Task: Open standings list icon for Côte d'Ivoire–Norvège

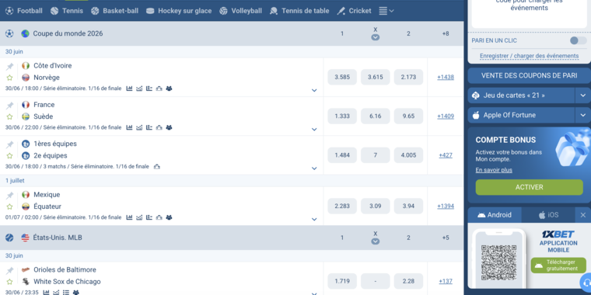Action: [149, 88]
